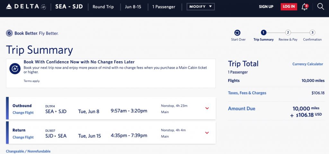The image size is (329, 154).
Task: Open the Taxes, Fees & Charges link
Action: coord(247,93)
